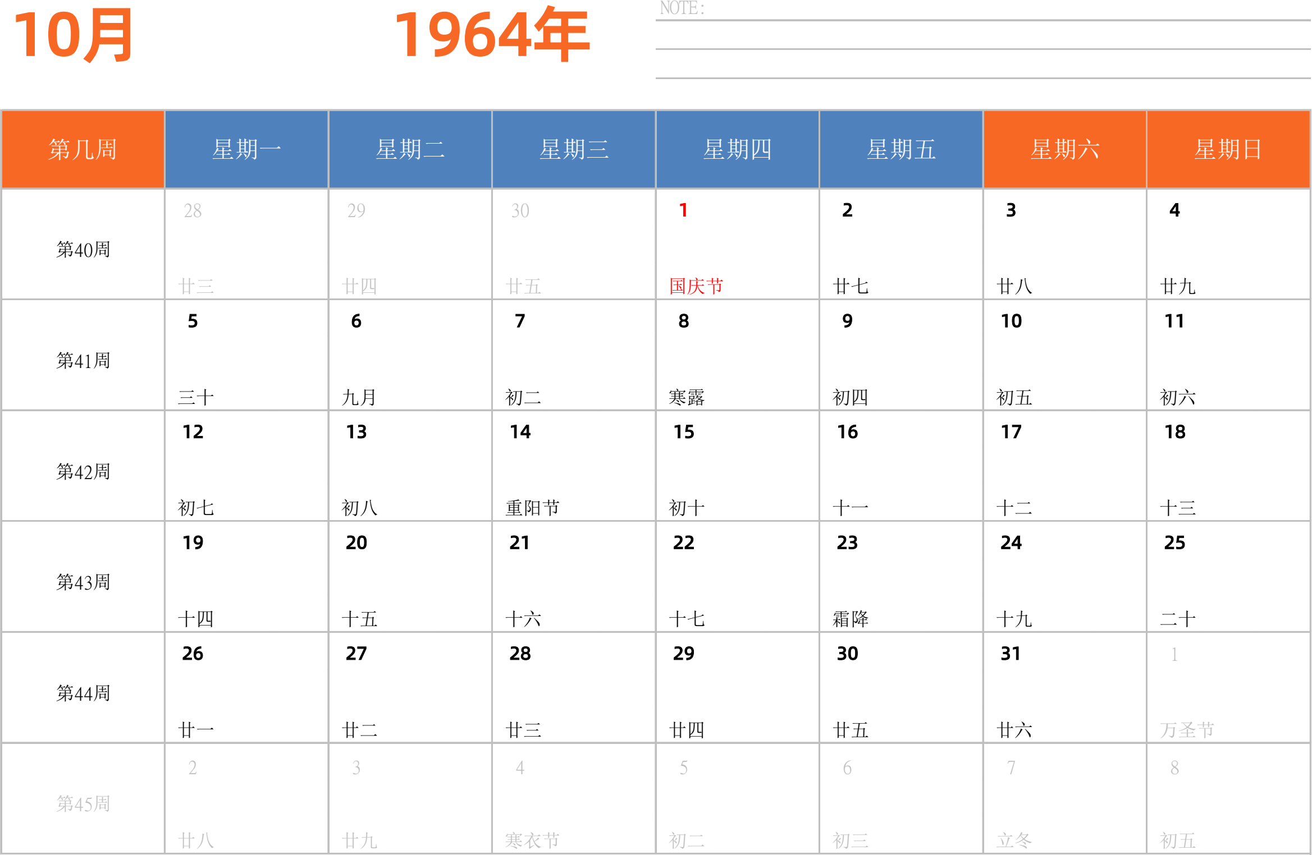The image size is (1312, 855).
Task: Select date 16 on Friday
Action: (847, 432)
